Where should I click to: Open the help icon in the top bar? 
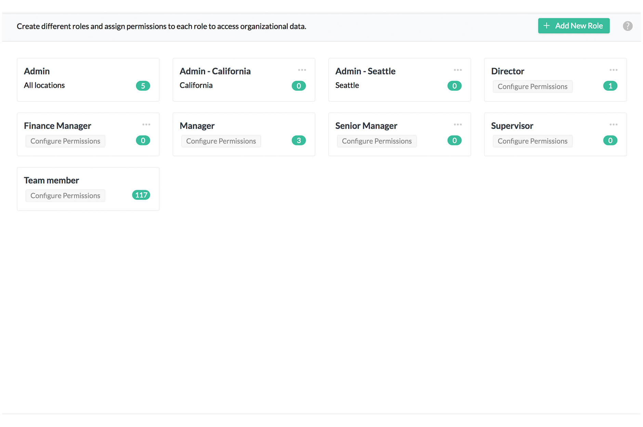tap(628, 26)
